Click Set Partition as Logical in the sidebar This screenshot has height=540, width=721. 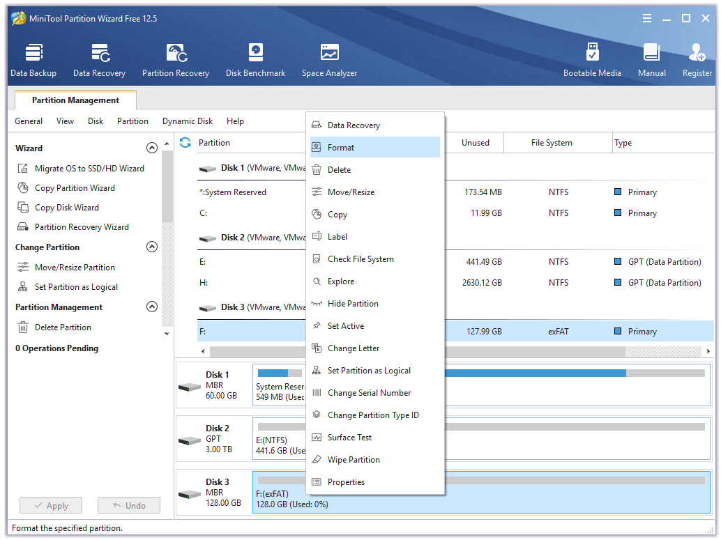pos(68,287)
